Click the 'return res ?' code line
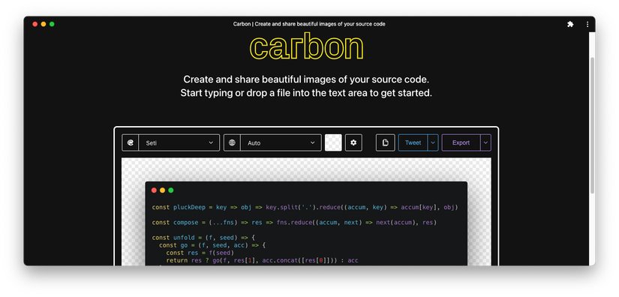This screenshot has height=297, width=619. pyautogui.click(x=262, y=260)
